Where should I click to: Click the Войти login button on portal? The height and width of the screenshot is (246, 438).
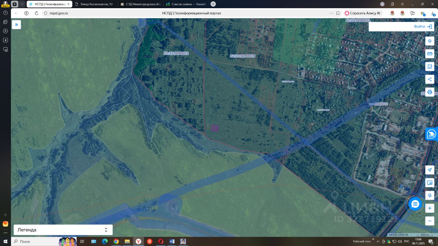[x=423, y=27]
